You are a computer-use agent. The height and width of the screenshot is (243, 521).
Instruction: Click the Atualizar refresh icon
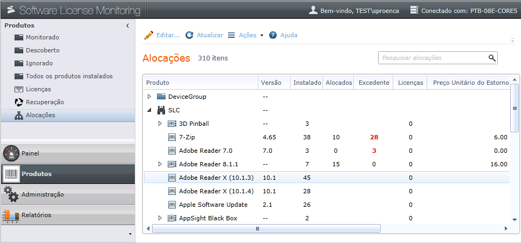[189, 35]
